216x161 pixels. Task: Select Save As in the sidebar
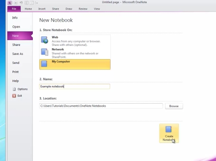click(20, 54)
